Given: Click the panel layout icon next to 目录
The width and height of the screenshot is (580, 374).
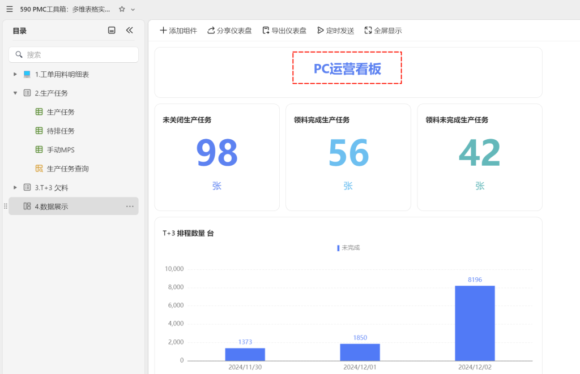Looking at the screenshot, I should point(112,31).
